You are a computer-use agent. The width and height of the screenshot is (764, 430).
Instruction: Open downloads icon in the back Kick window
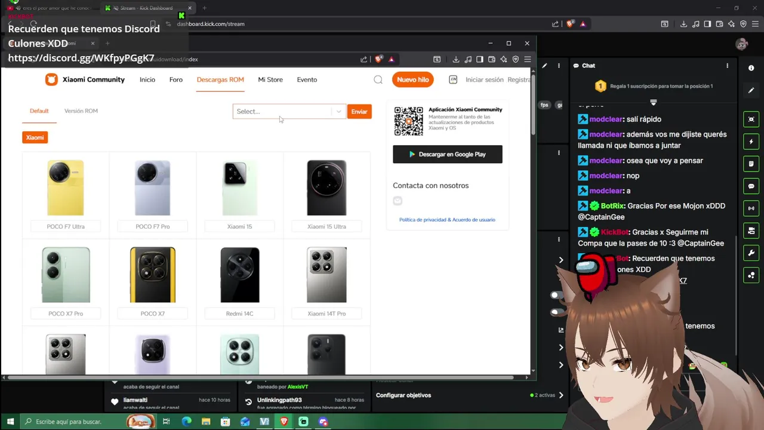click(x=683, y=24)
